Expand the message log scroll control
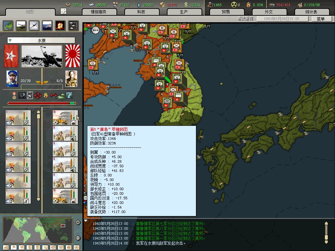The width and height of the screenshot is (335, 251). pos(326,232)
